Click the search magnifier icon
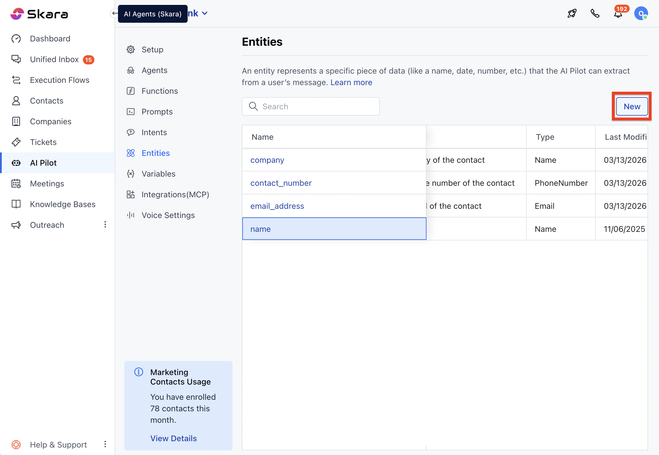 click(x=253, y=106)
